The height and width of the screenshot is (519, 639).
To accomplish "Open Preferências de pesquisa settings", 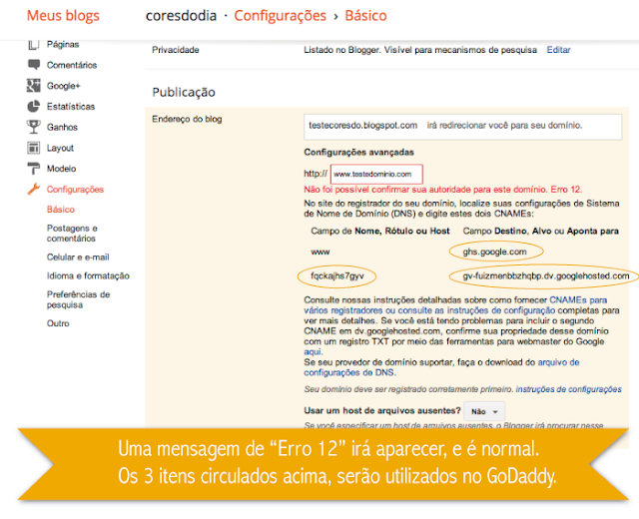I will (78, 299).
